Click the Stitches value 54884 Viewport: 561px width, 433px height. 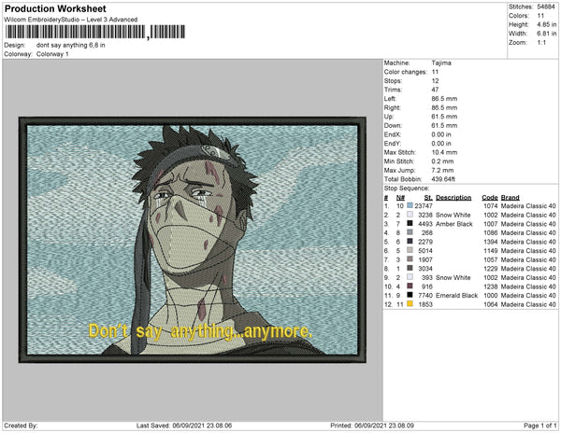546,7
